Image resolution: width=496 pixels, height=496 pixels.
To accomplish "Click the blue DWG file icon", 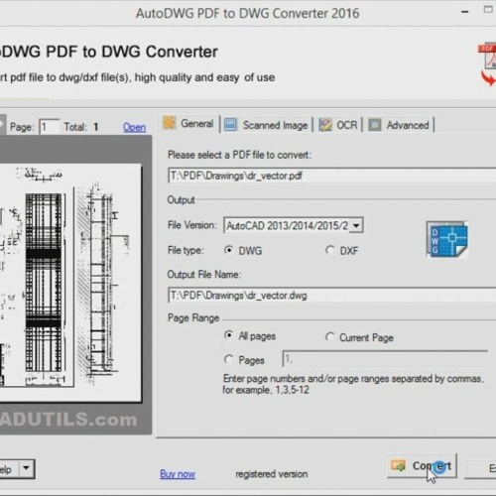I will [x=447, y=239].
